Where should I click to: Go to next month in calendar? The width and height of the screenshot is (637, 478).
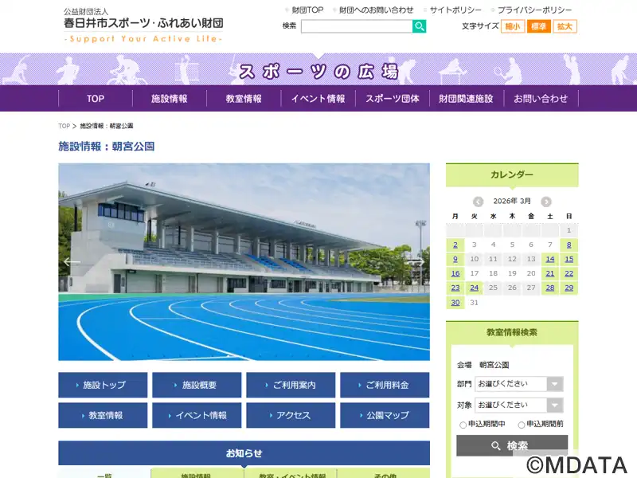[x=546, y=202]
